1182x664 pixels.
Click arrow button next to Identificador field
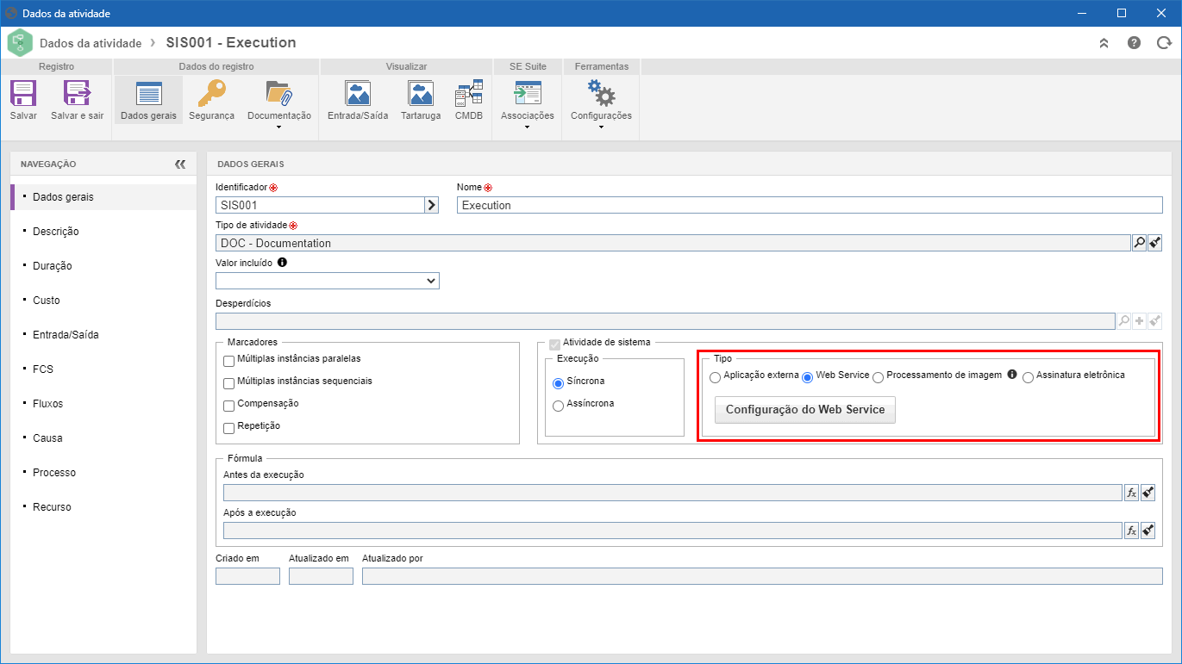(x=432, y=205)
